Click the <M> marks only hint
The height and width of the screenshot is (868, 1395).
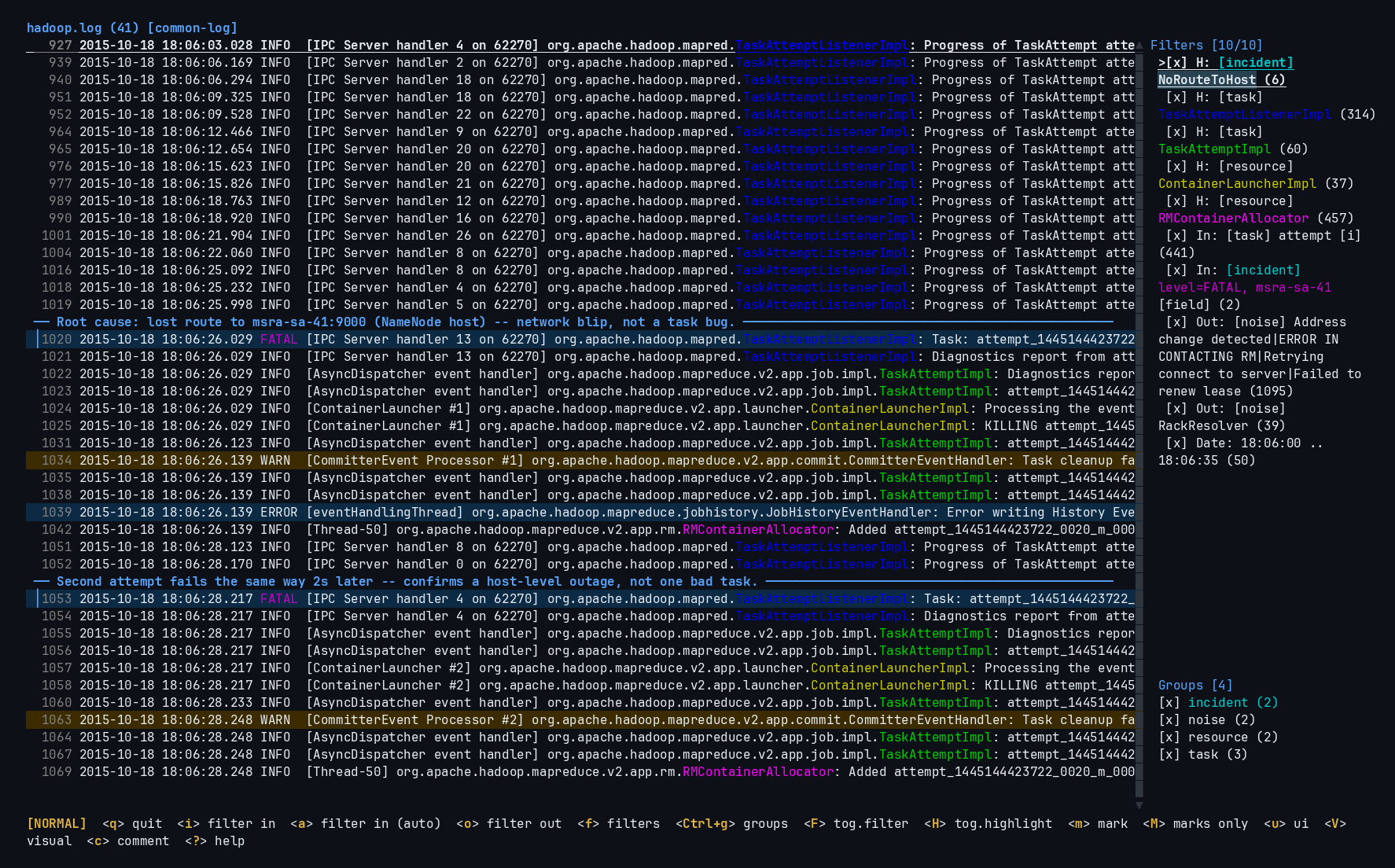pos(1195,824)
